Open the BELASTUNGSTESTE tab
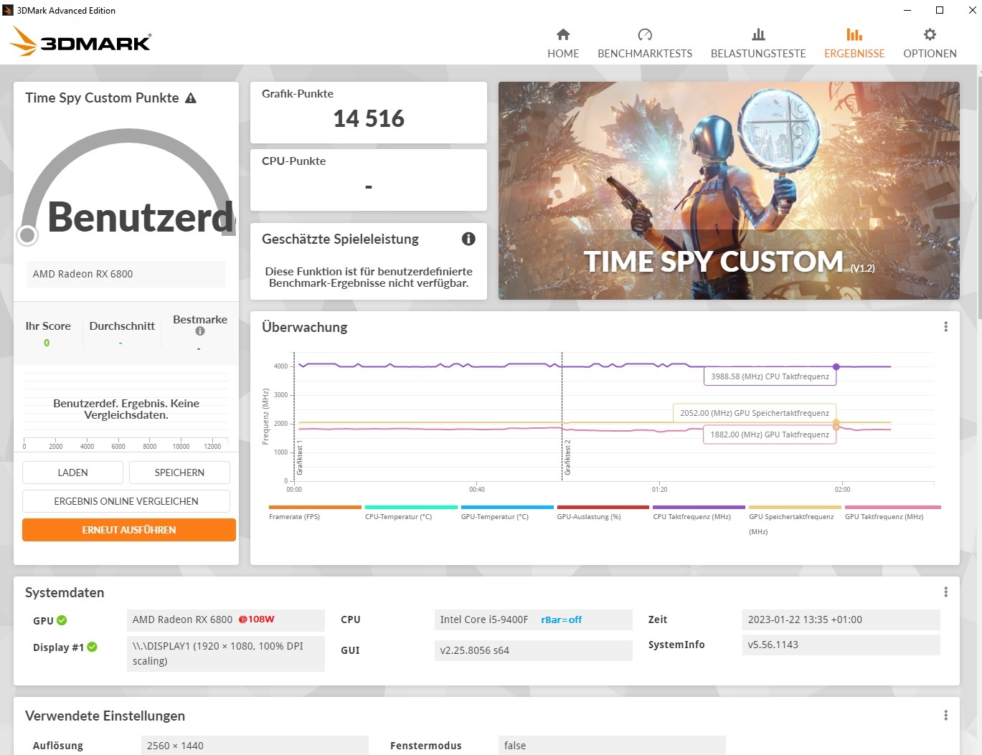 point(758,44)
